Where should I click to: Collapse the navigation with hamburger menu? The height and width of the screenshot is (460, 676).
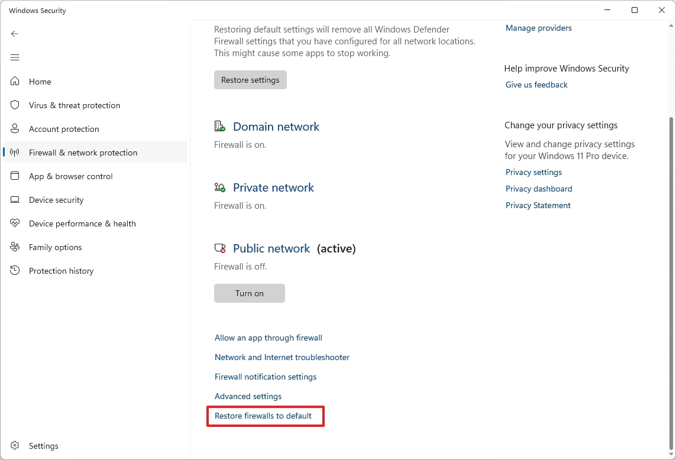(x=15, y=57)
